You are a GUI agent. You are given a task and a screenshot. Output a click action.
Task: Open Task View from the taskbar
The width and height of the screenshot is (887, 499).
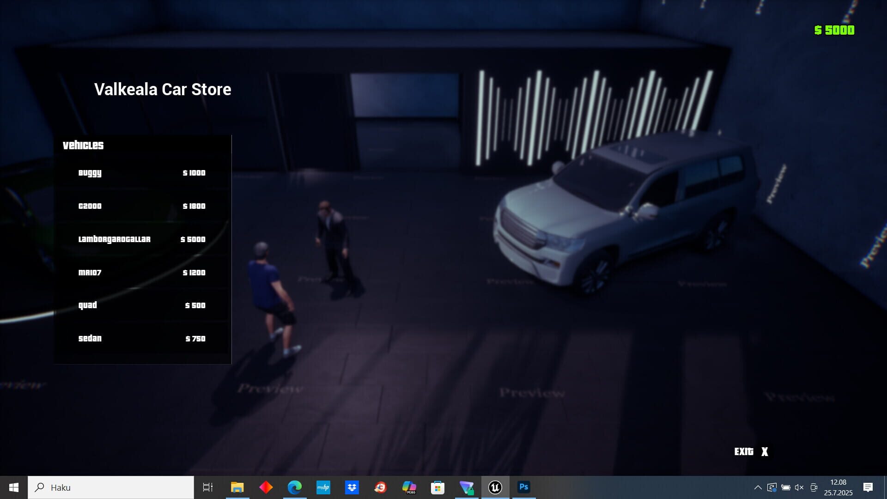[x=208, y=487]
